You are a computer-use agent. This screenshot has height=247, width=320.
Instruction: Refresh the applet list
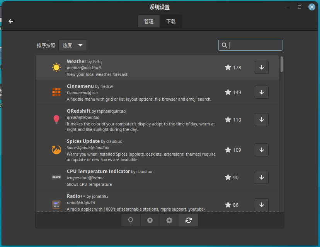189,220
